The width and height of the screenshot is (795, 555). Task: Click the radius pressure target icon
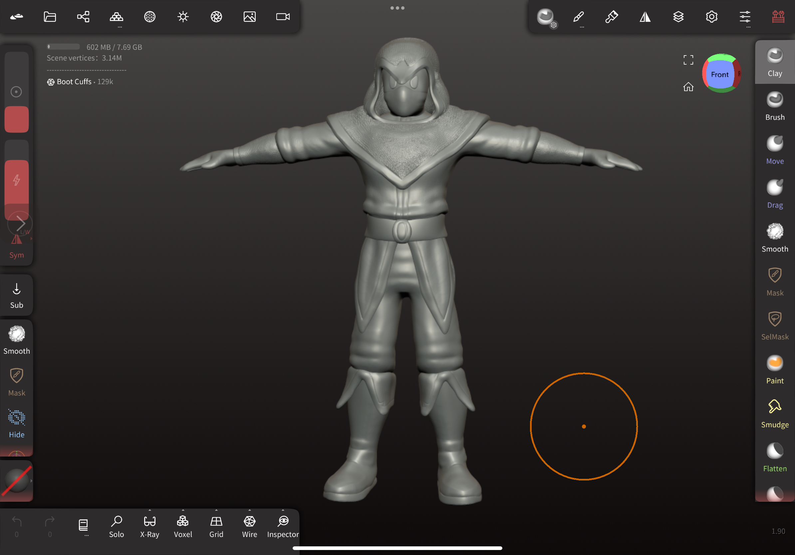[x=16, y=92]
